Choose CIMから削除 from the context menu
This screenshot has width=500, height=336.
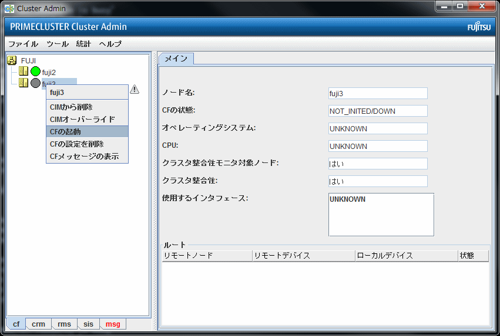(87, 107)
